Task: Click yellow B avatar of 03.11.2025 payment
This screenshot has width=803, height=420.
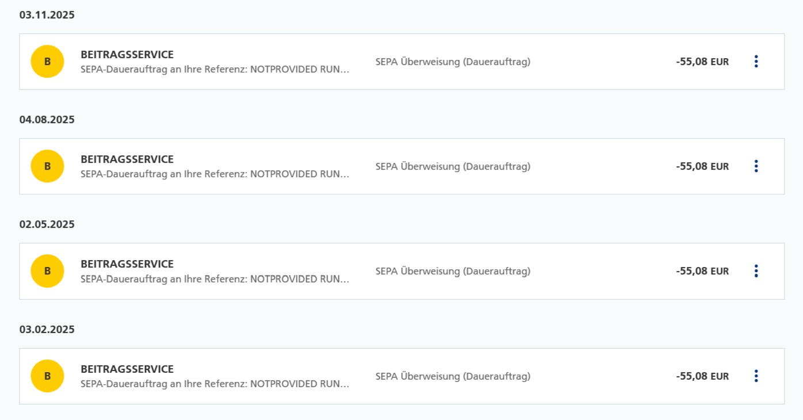Action: pyautogui.click(x=47, y=62)
